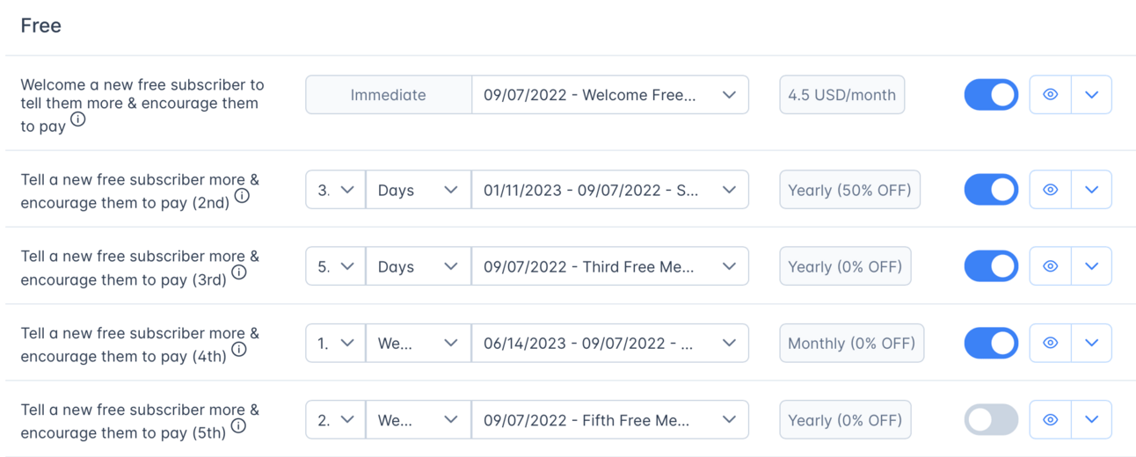
Task: Click info icon next to the (2nd) label
Action: pos(242,196)
